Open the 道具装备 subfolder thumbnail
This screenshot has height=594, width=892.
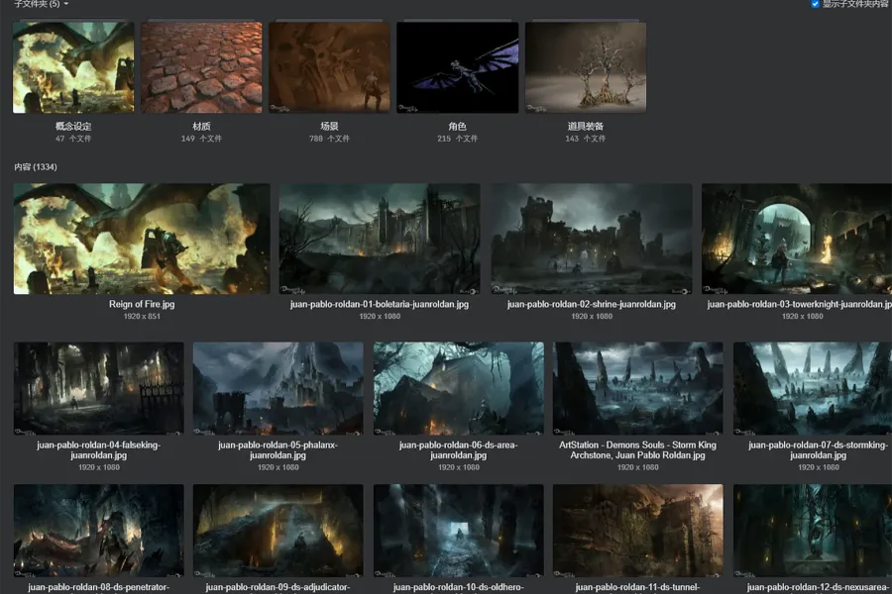(586, 67)
